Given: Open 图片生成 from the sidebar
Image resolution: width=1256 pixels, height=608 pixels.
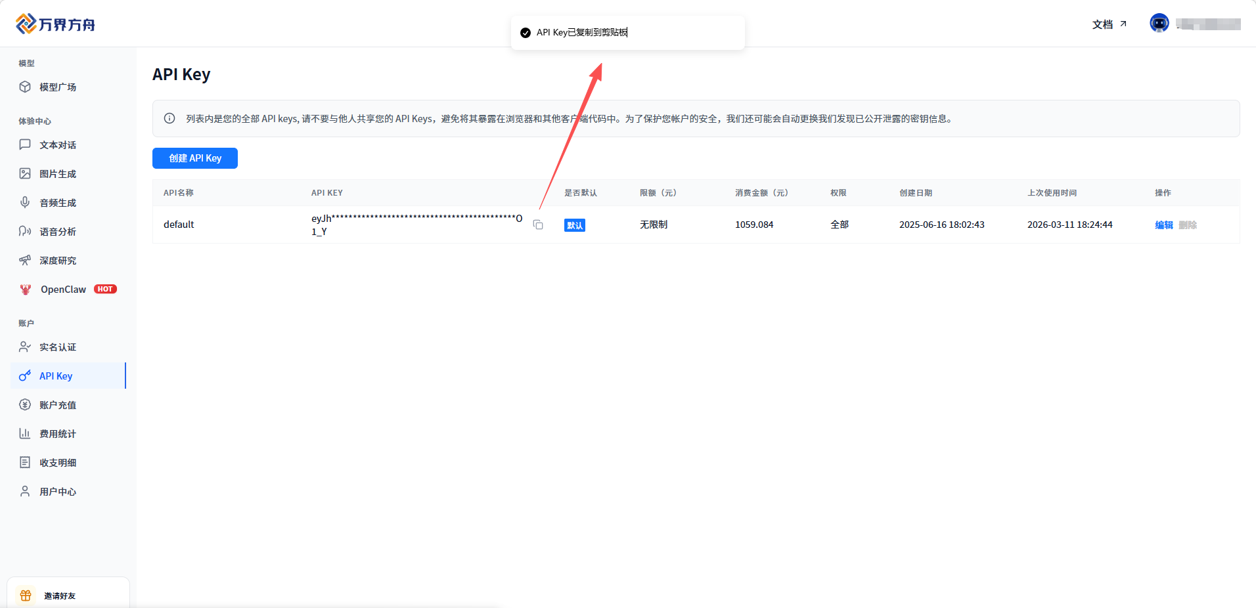Looking at the screenshot, I should pyautogui.click(x=57, y=174).
